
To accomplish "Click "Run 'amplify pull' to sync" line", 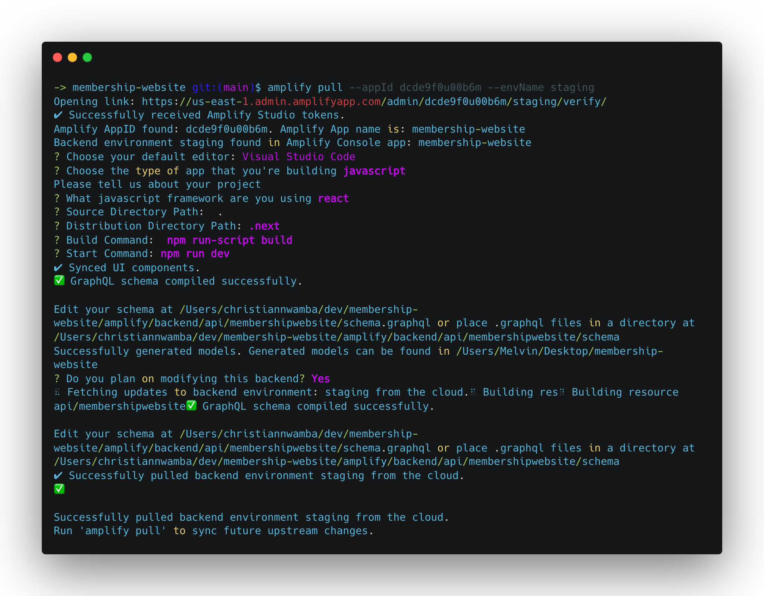I will pyautogui.click(x=214, y=531).
